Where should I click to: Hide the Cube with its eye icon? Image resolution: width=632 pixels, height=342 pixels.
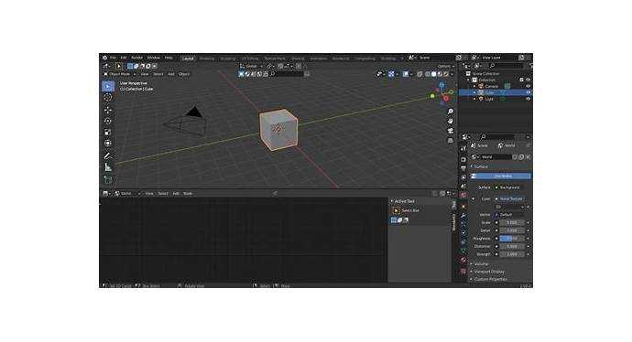528,92
